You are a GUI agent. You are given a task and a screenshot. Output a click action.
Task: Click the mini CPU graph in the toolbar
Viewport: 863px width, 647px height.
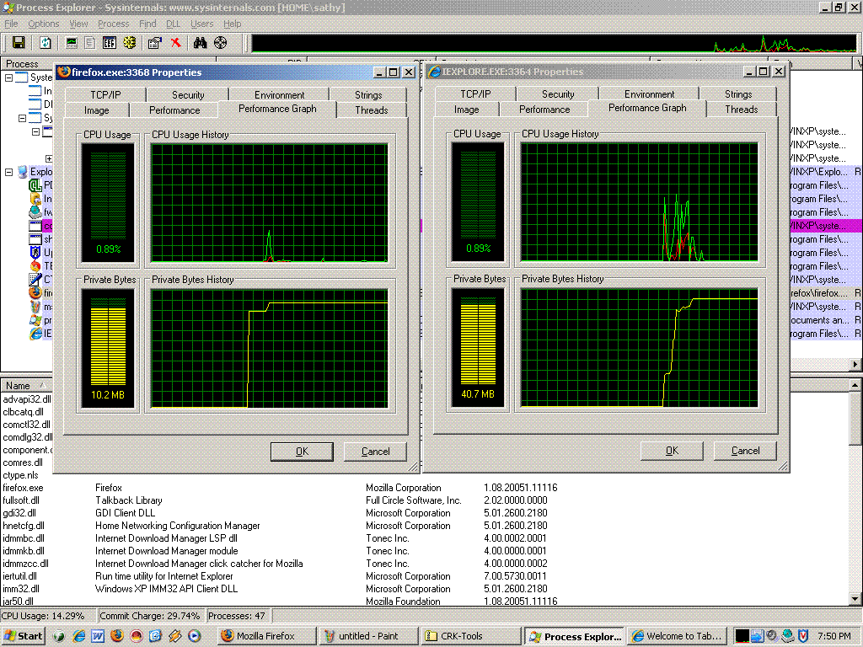(554, 44)
